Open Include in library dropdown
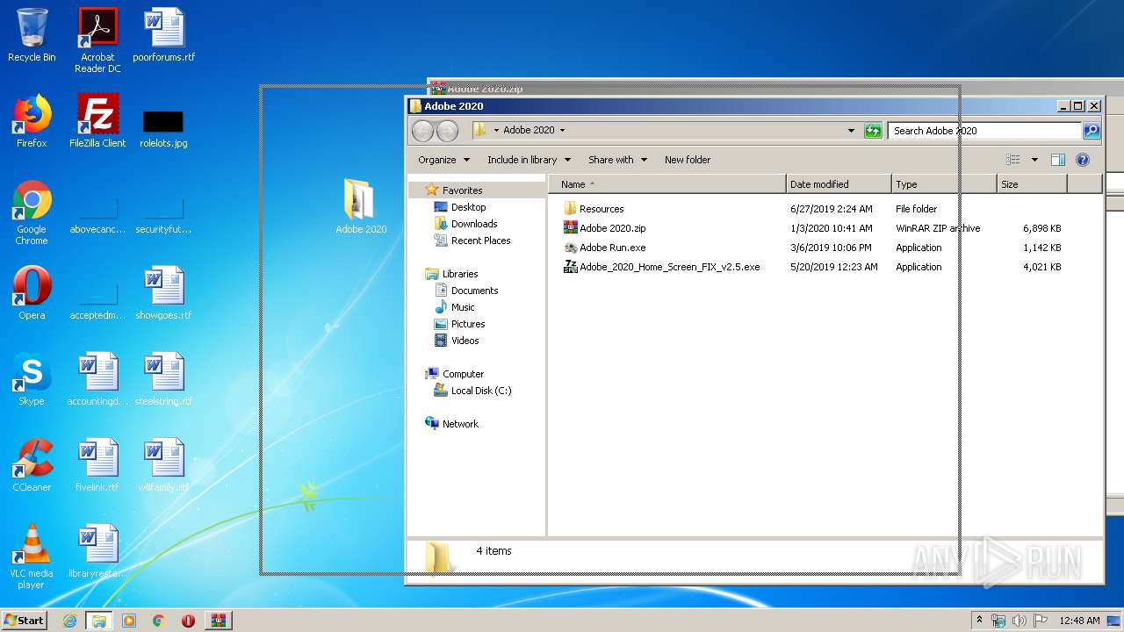The width and height of the screenshot is (1124, 632). (529, 160)
